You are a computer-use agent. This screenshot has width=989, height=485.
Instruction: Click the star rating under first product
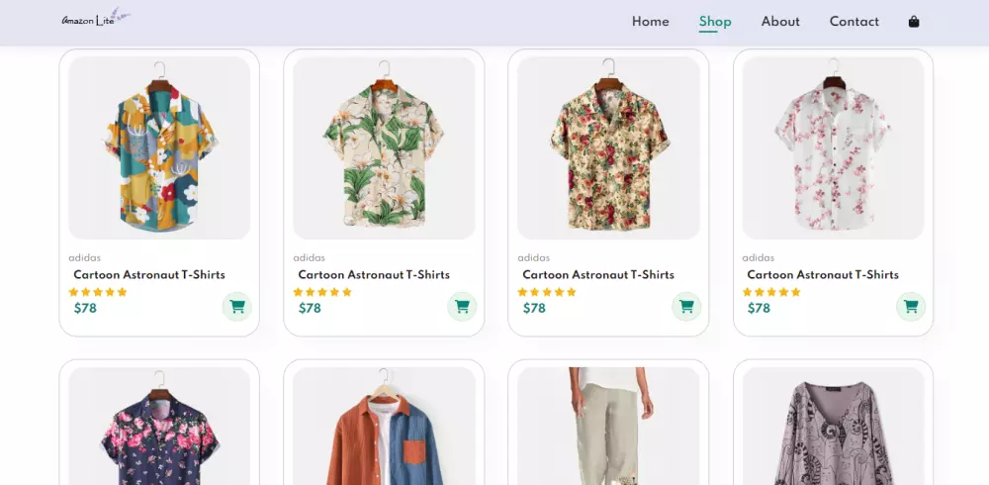tap(98, 292)
